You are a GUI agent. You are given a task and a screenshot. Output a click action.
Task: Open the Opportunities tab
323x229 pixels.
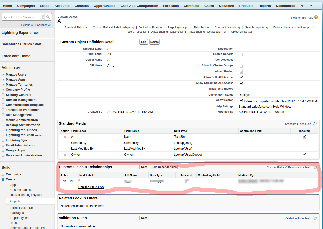click(x=104, y=6)
